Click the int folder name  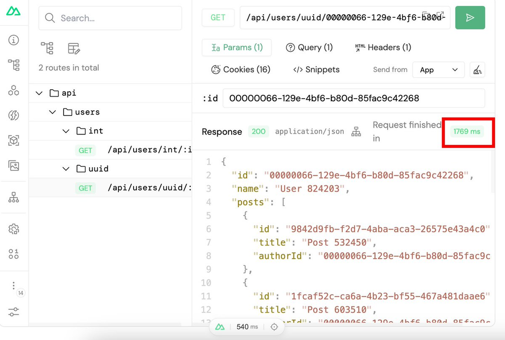point(96,131)
